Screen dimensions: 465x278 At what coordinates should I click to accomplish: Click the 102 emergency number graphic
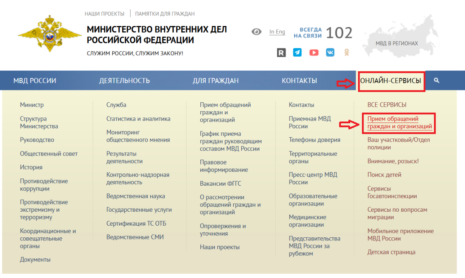coord(339,33)
